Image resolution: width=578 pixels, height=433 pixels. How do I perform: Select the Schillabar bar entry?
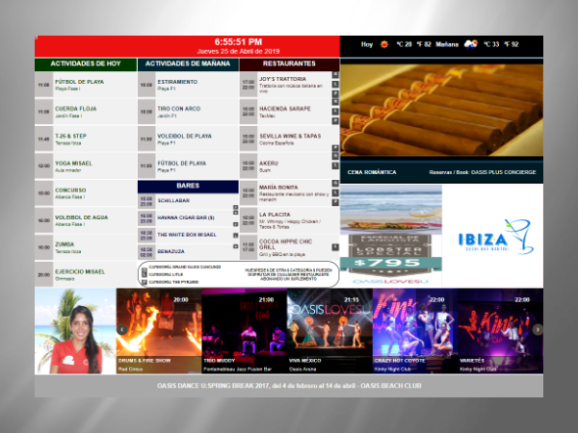[188, 201]
